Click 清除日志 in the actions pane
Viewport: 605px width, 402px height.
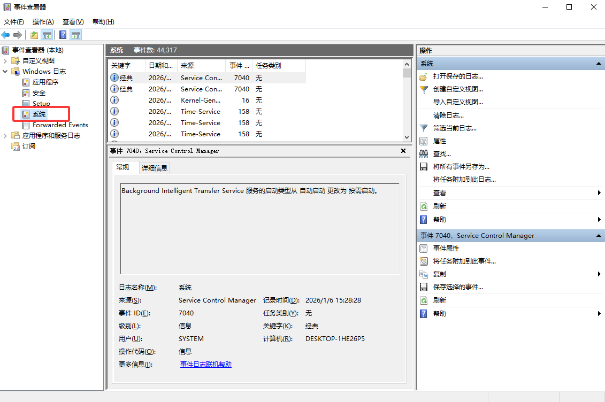coord(448,115)
